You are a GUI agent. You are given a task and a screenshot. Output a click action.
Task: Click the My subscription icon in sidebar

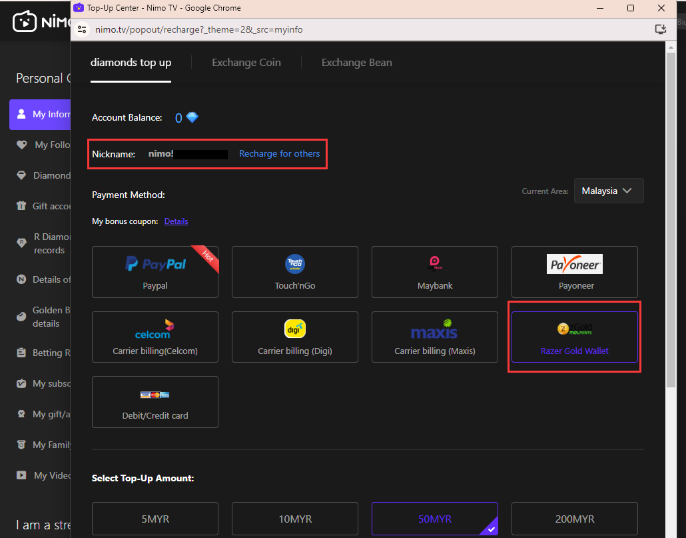[21, 383]
